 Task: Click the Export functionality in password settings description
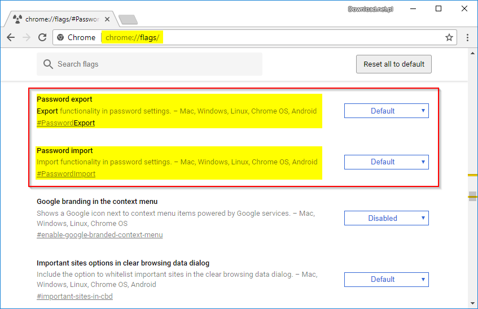pyautogui.click(x=177, y=111)
